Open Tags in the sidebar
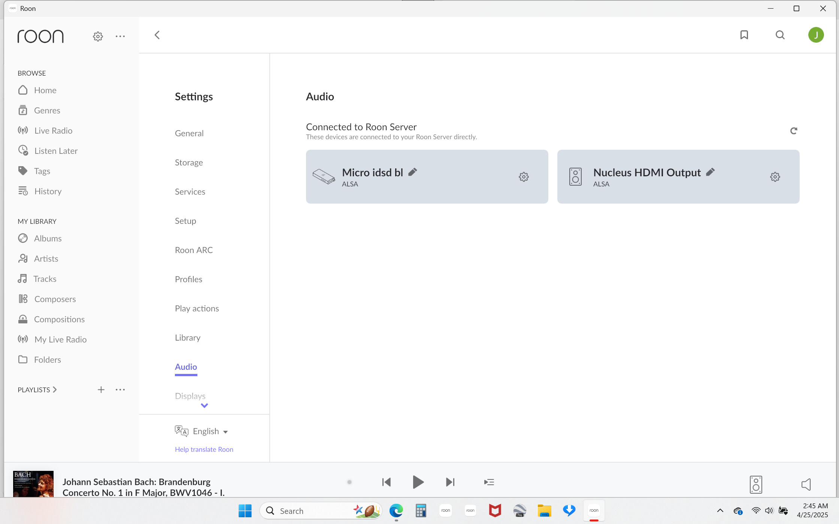839x524 pixels. (x=34, y=171)
